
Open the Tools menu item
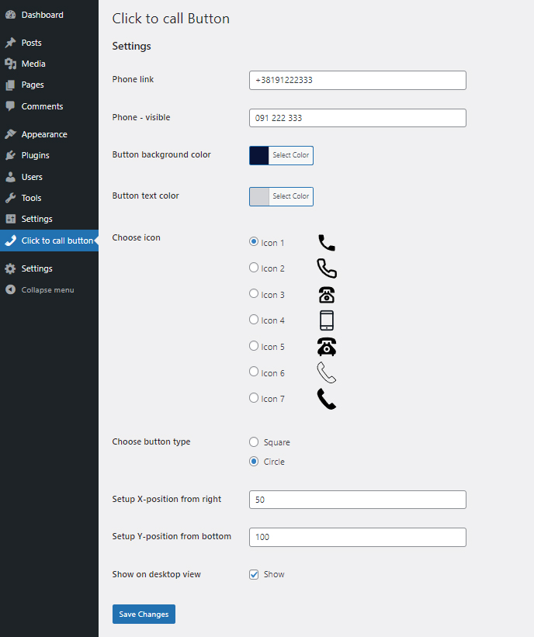tap(49, 199)
